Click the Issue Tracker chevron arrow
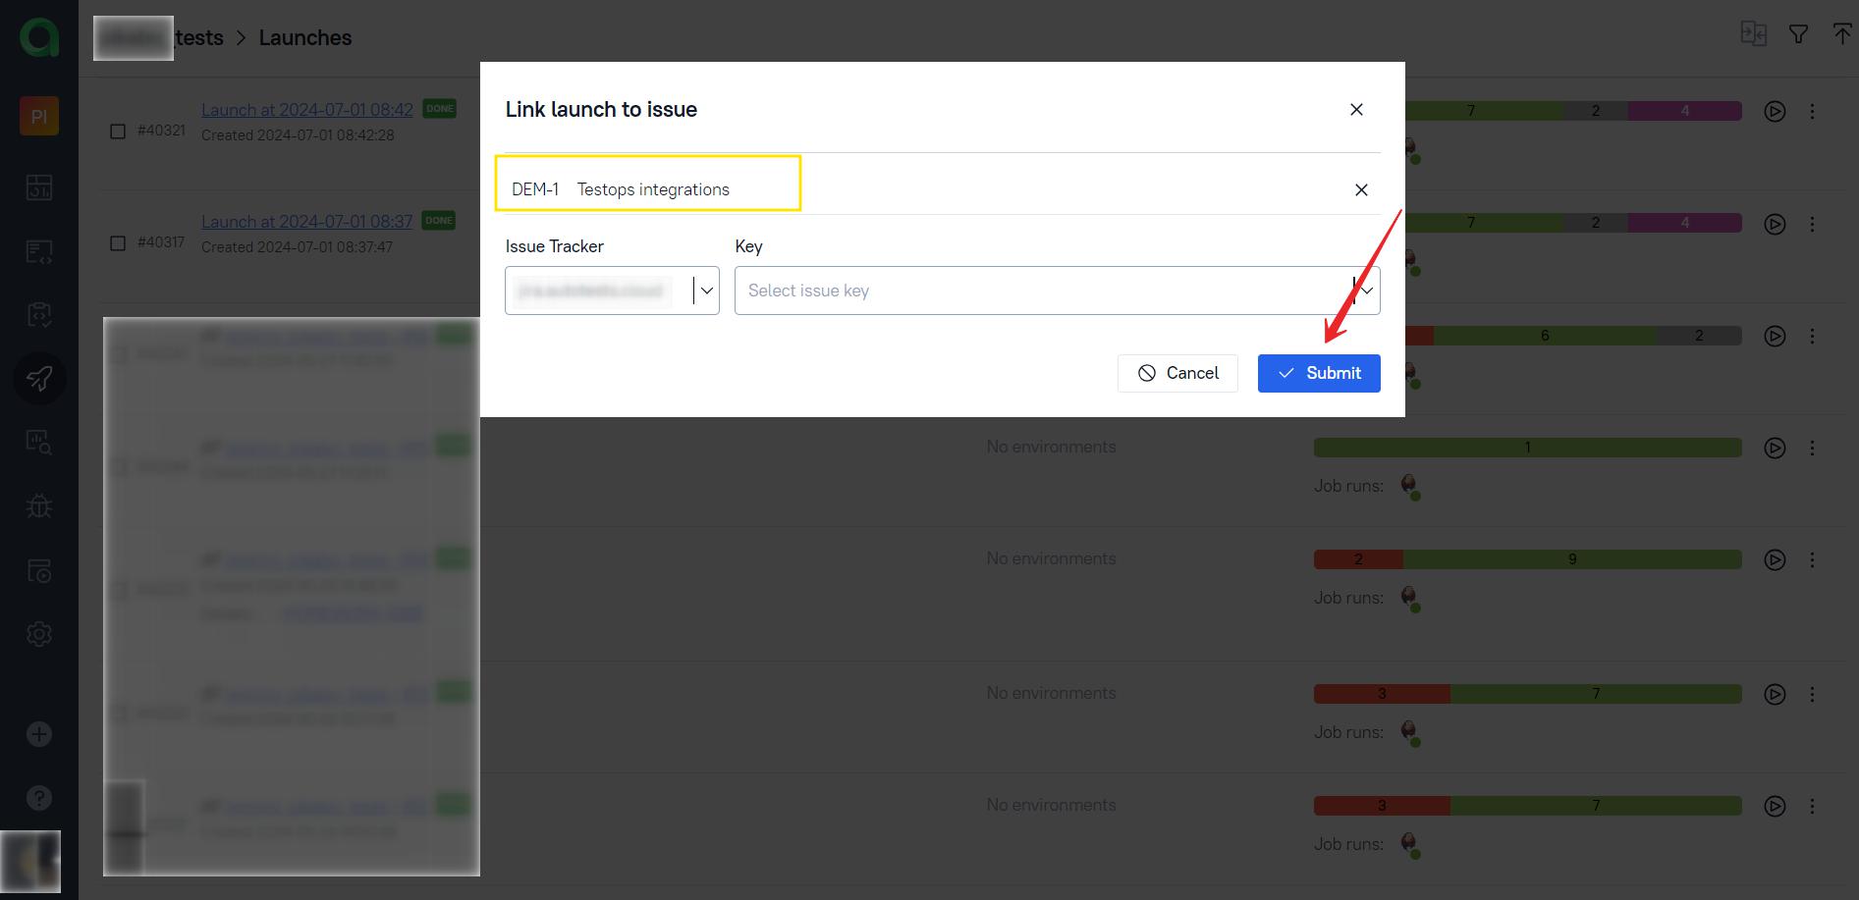This screenshot has width=1859, height=900. coord(706,291)
